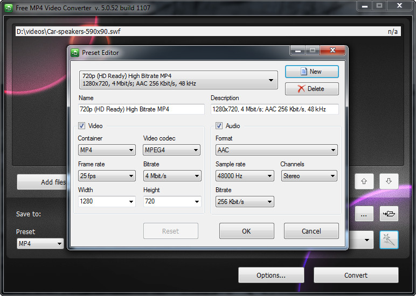Move file down with the down arrow icon

[389, 181]
